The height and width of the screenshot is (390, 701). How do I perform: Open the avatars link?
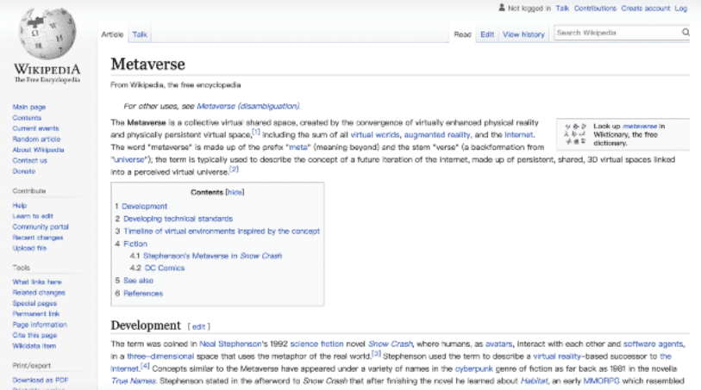click(x=499, y=344)
